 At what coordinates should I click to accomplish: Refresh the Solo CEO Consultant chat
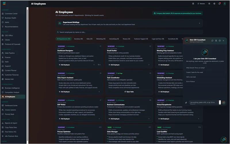tap(212, 41)
